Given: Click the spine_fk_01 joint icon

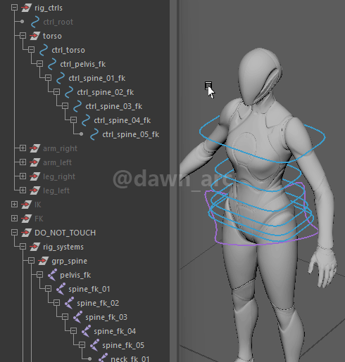Looking at the screenshot, I should (x=61, y=289).
